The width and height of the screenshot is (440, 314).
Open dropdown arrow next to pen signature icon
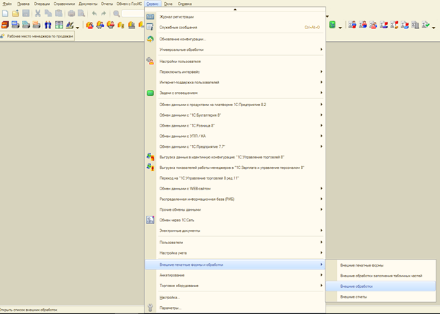pos(78,28)
